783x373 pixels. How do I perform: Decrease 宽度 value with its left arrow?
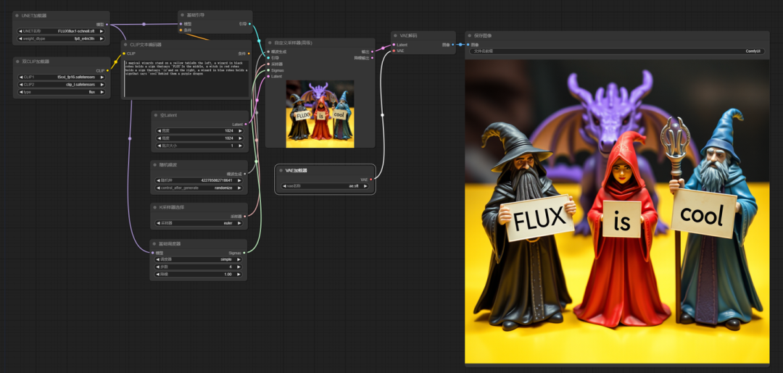tap(159, 131)
